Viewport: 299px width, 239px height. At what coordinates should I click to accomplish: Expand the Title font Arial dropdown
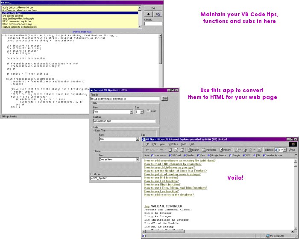coord(131,111)
